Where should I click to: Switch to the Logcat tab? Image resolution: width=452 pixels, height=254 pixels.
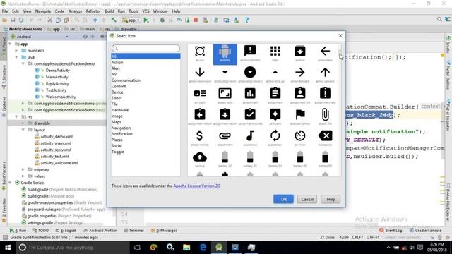coord(66,231)
